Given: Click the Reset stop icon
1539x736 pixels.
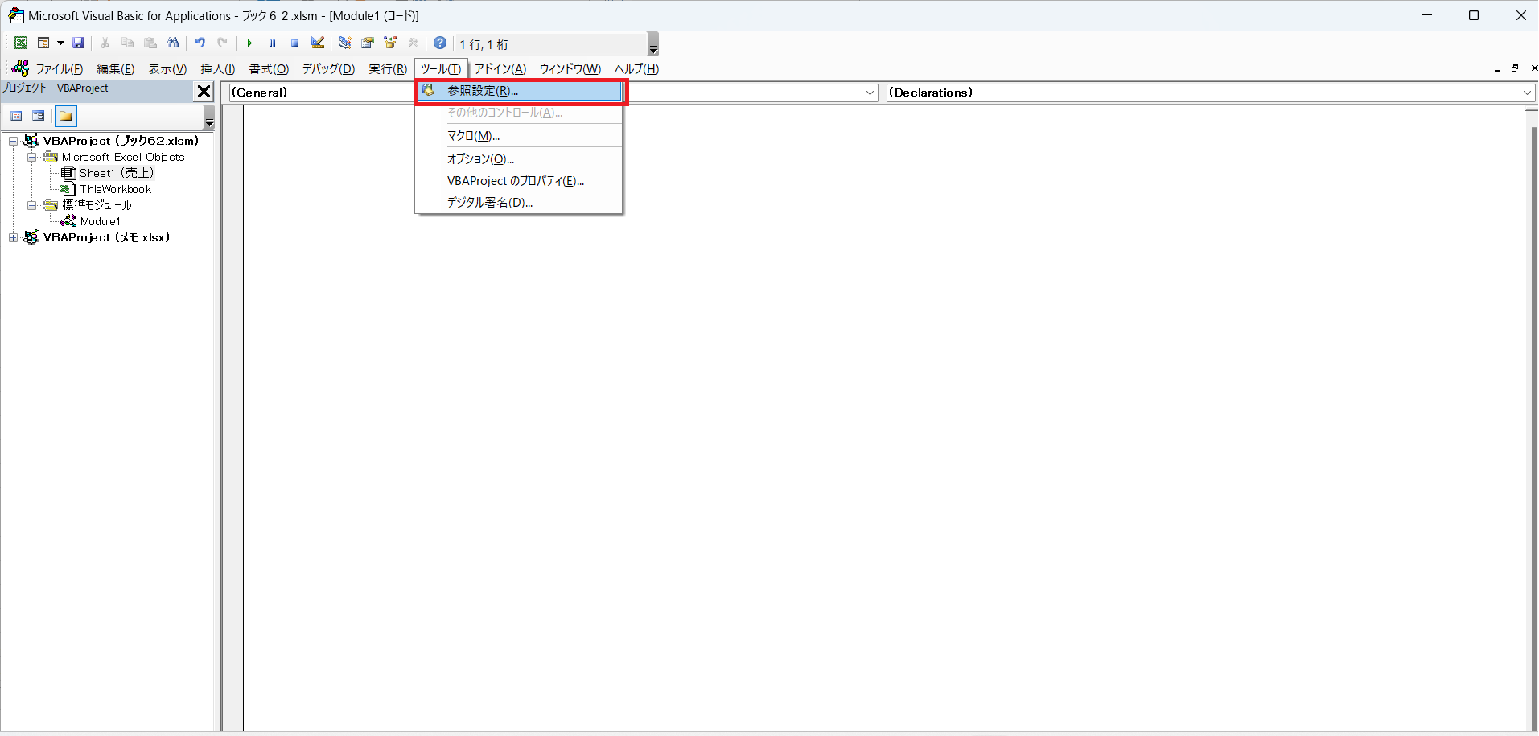Looking at the screenshot, I should 294,43.
